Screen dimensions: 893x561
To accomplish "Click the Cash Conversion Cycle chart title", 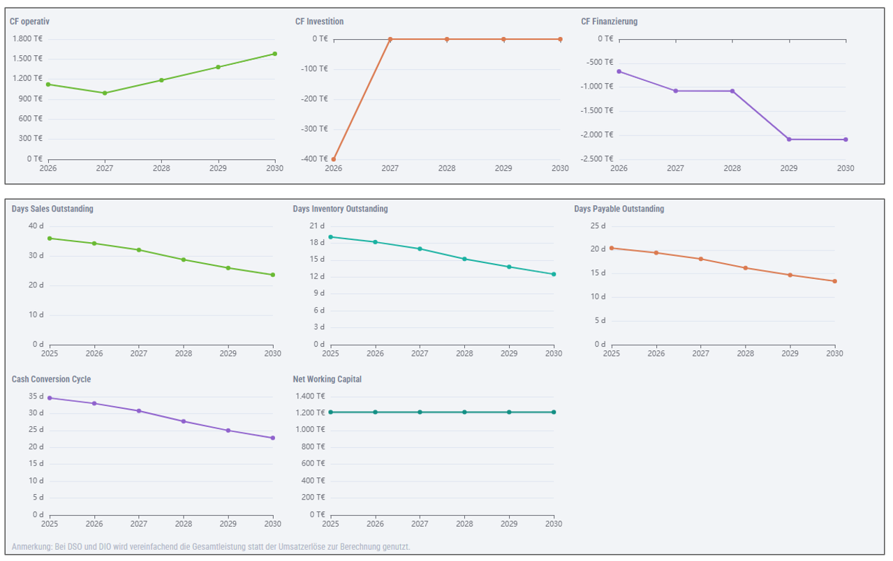I will [x=51, y=379].
